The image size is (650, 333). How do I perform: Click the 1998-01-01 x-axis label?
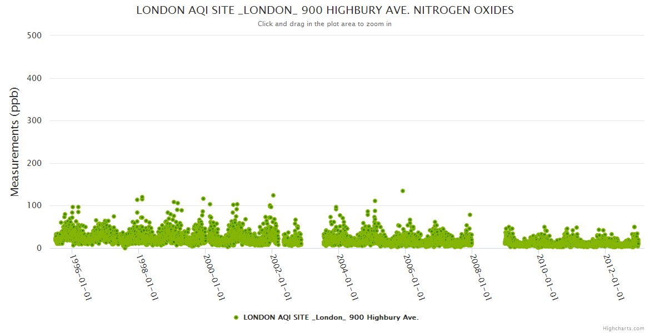pyautogui.click(x=147, y=277)
